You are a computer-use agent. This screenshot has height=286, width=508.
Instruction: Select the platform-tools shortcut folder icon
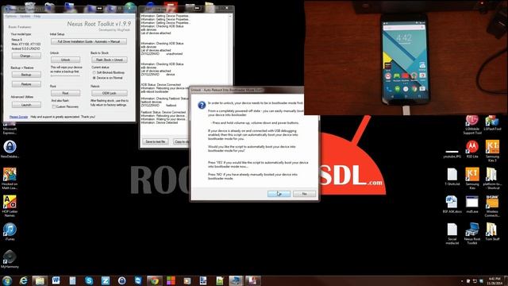(492, 178)
